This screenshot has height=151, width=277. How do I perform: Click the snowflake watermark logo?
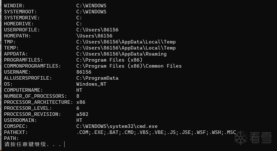pos(241,137)
